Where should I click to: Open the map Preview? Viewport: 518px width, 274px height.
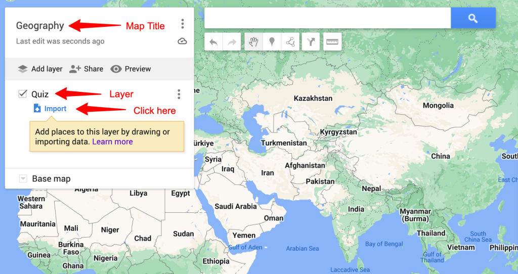tap(131, 69)
